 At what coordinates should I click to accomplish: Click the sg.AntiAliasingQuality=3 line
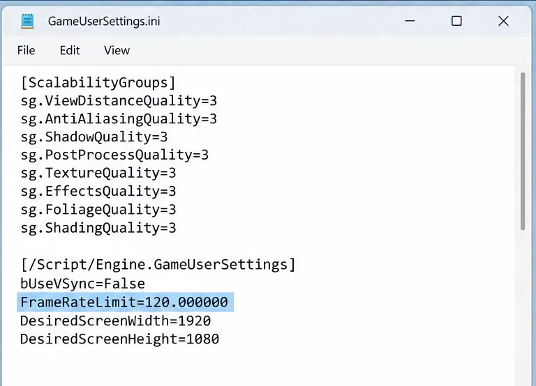(x=119, y=118)
